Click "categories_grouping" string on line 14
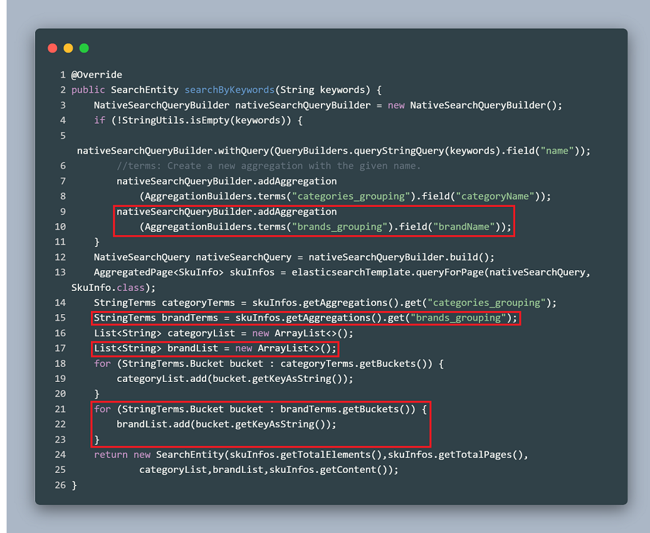 click(x=486, y=303)
